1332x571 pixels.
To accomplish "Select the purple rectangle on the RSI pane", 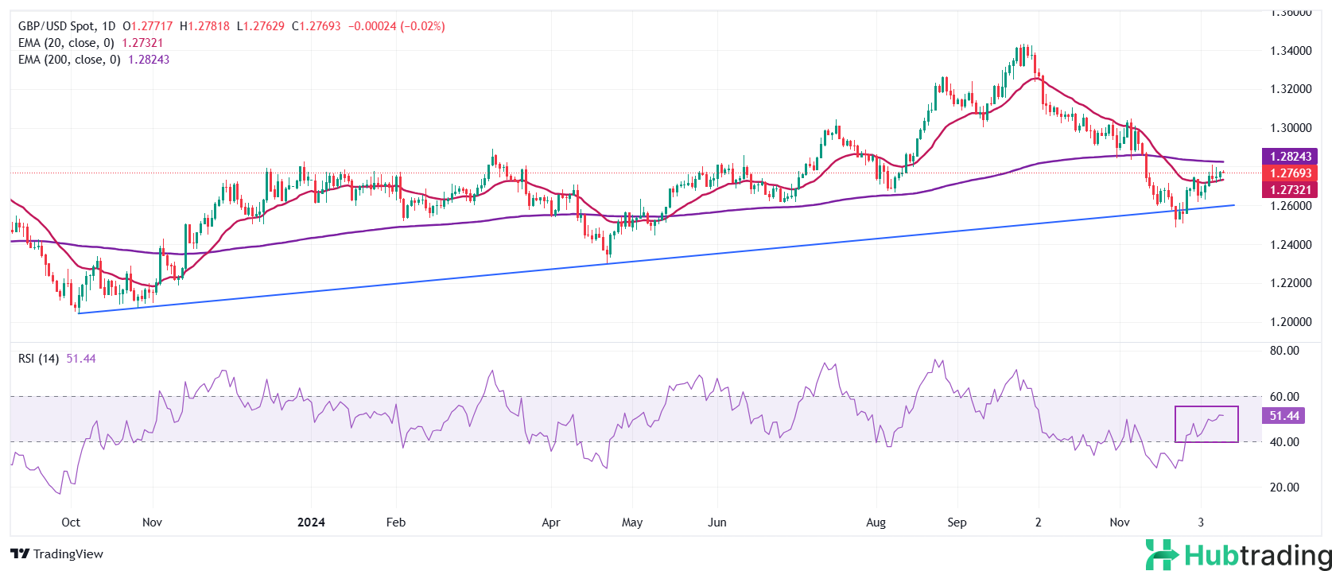I will (x=1206, y=424).
